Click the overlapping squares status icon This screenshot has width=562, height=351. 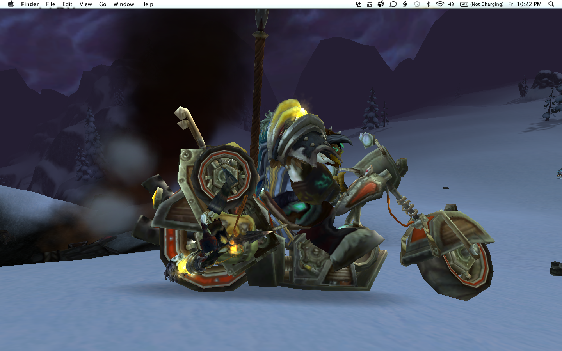point(358,4)
